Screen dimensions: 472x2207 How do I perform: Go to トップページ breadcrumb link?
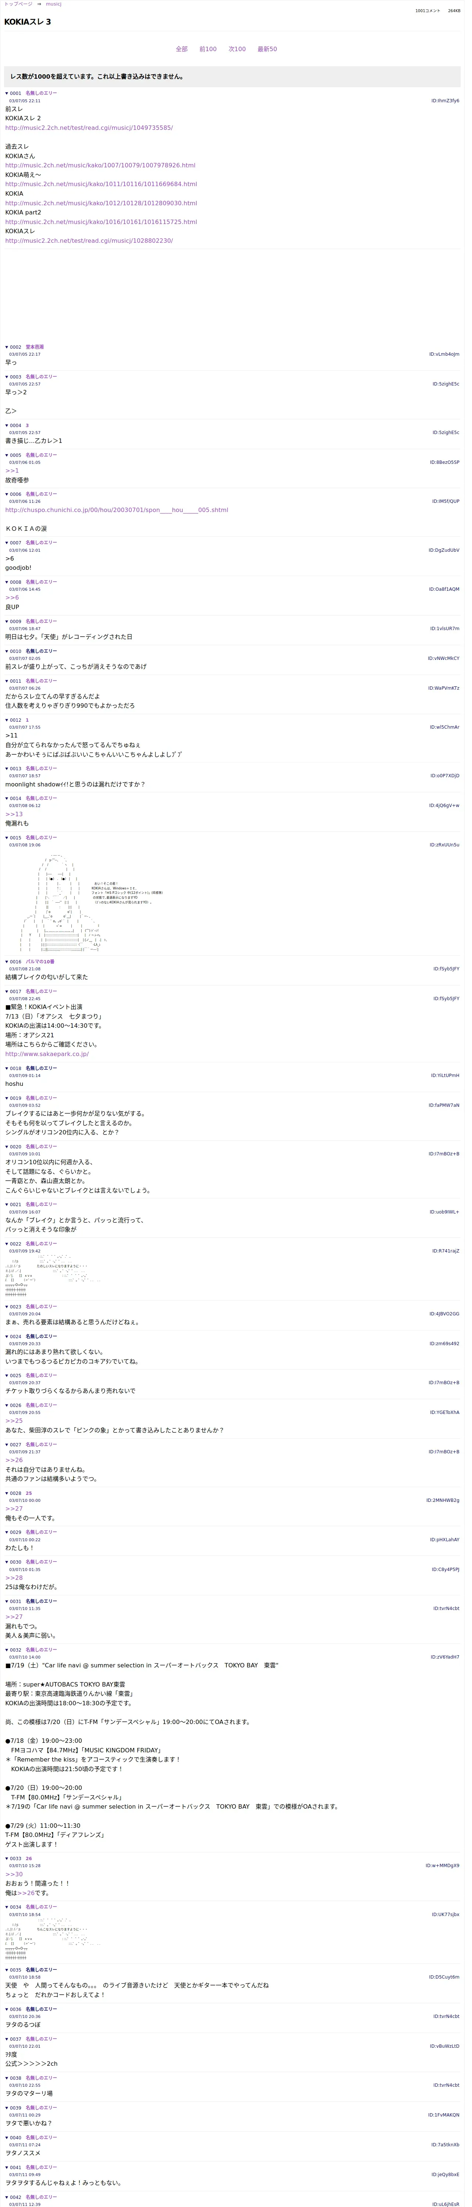coord(18,4)
